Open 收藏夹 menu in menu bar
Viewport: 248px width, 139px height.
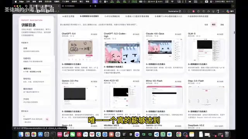57,2
